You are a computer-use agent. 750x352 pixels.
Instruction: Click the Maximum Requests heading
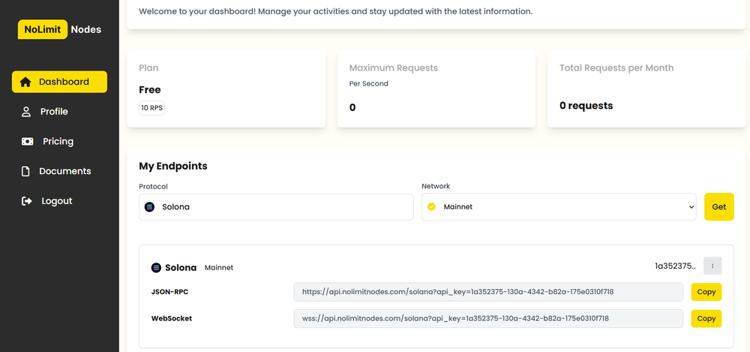tap(394, 68)
